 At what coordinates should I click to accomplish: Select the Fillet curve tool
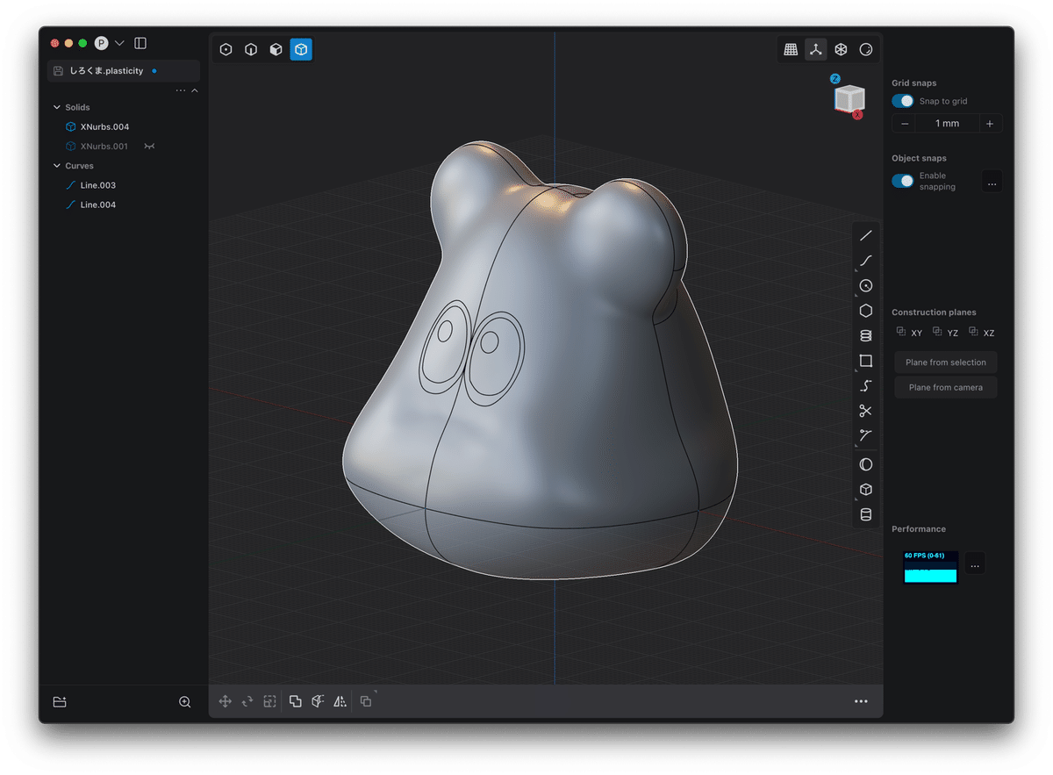866,435
